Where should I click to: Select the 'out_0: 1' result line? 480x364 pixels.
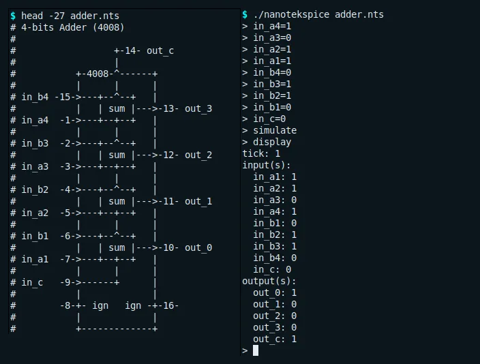(275, 293)
